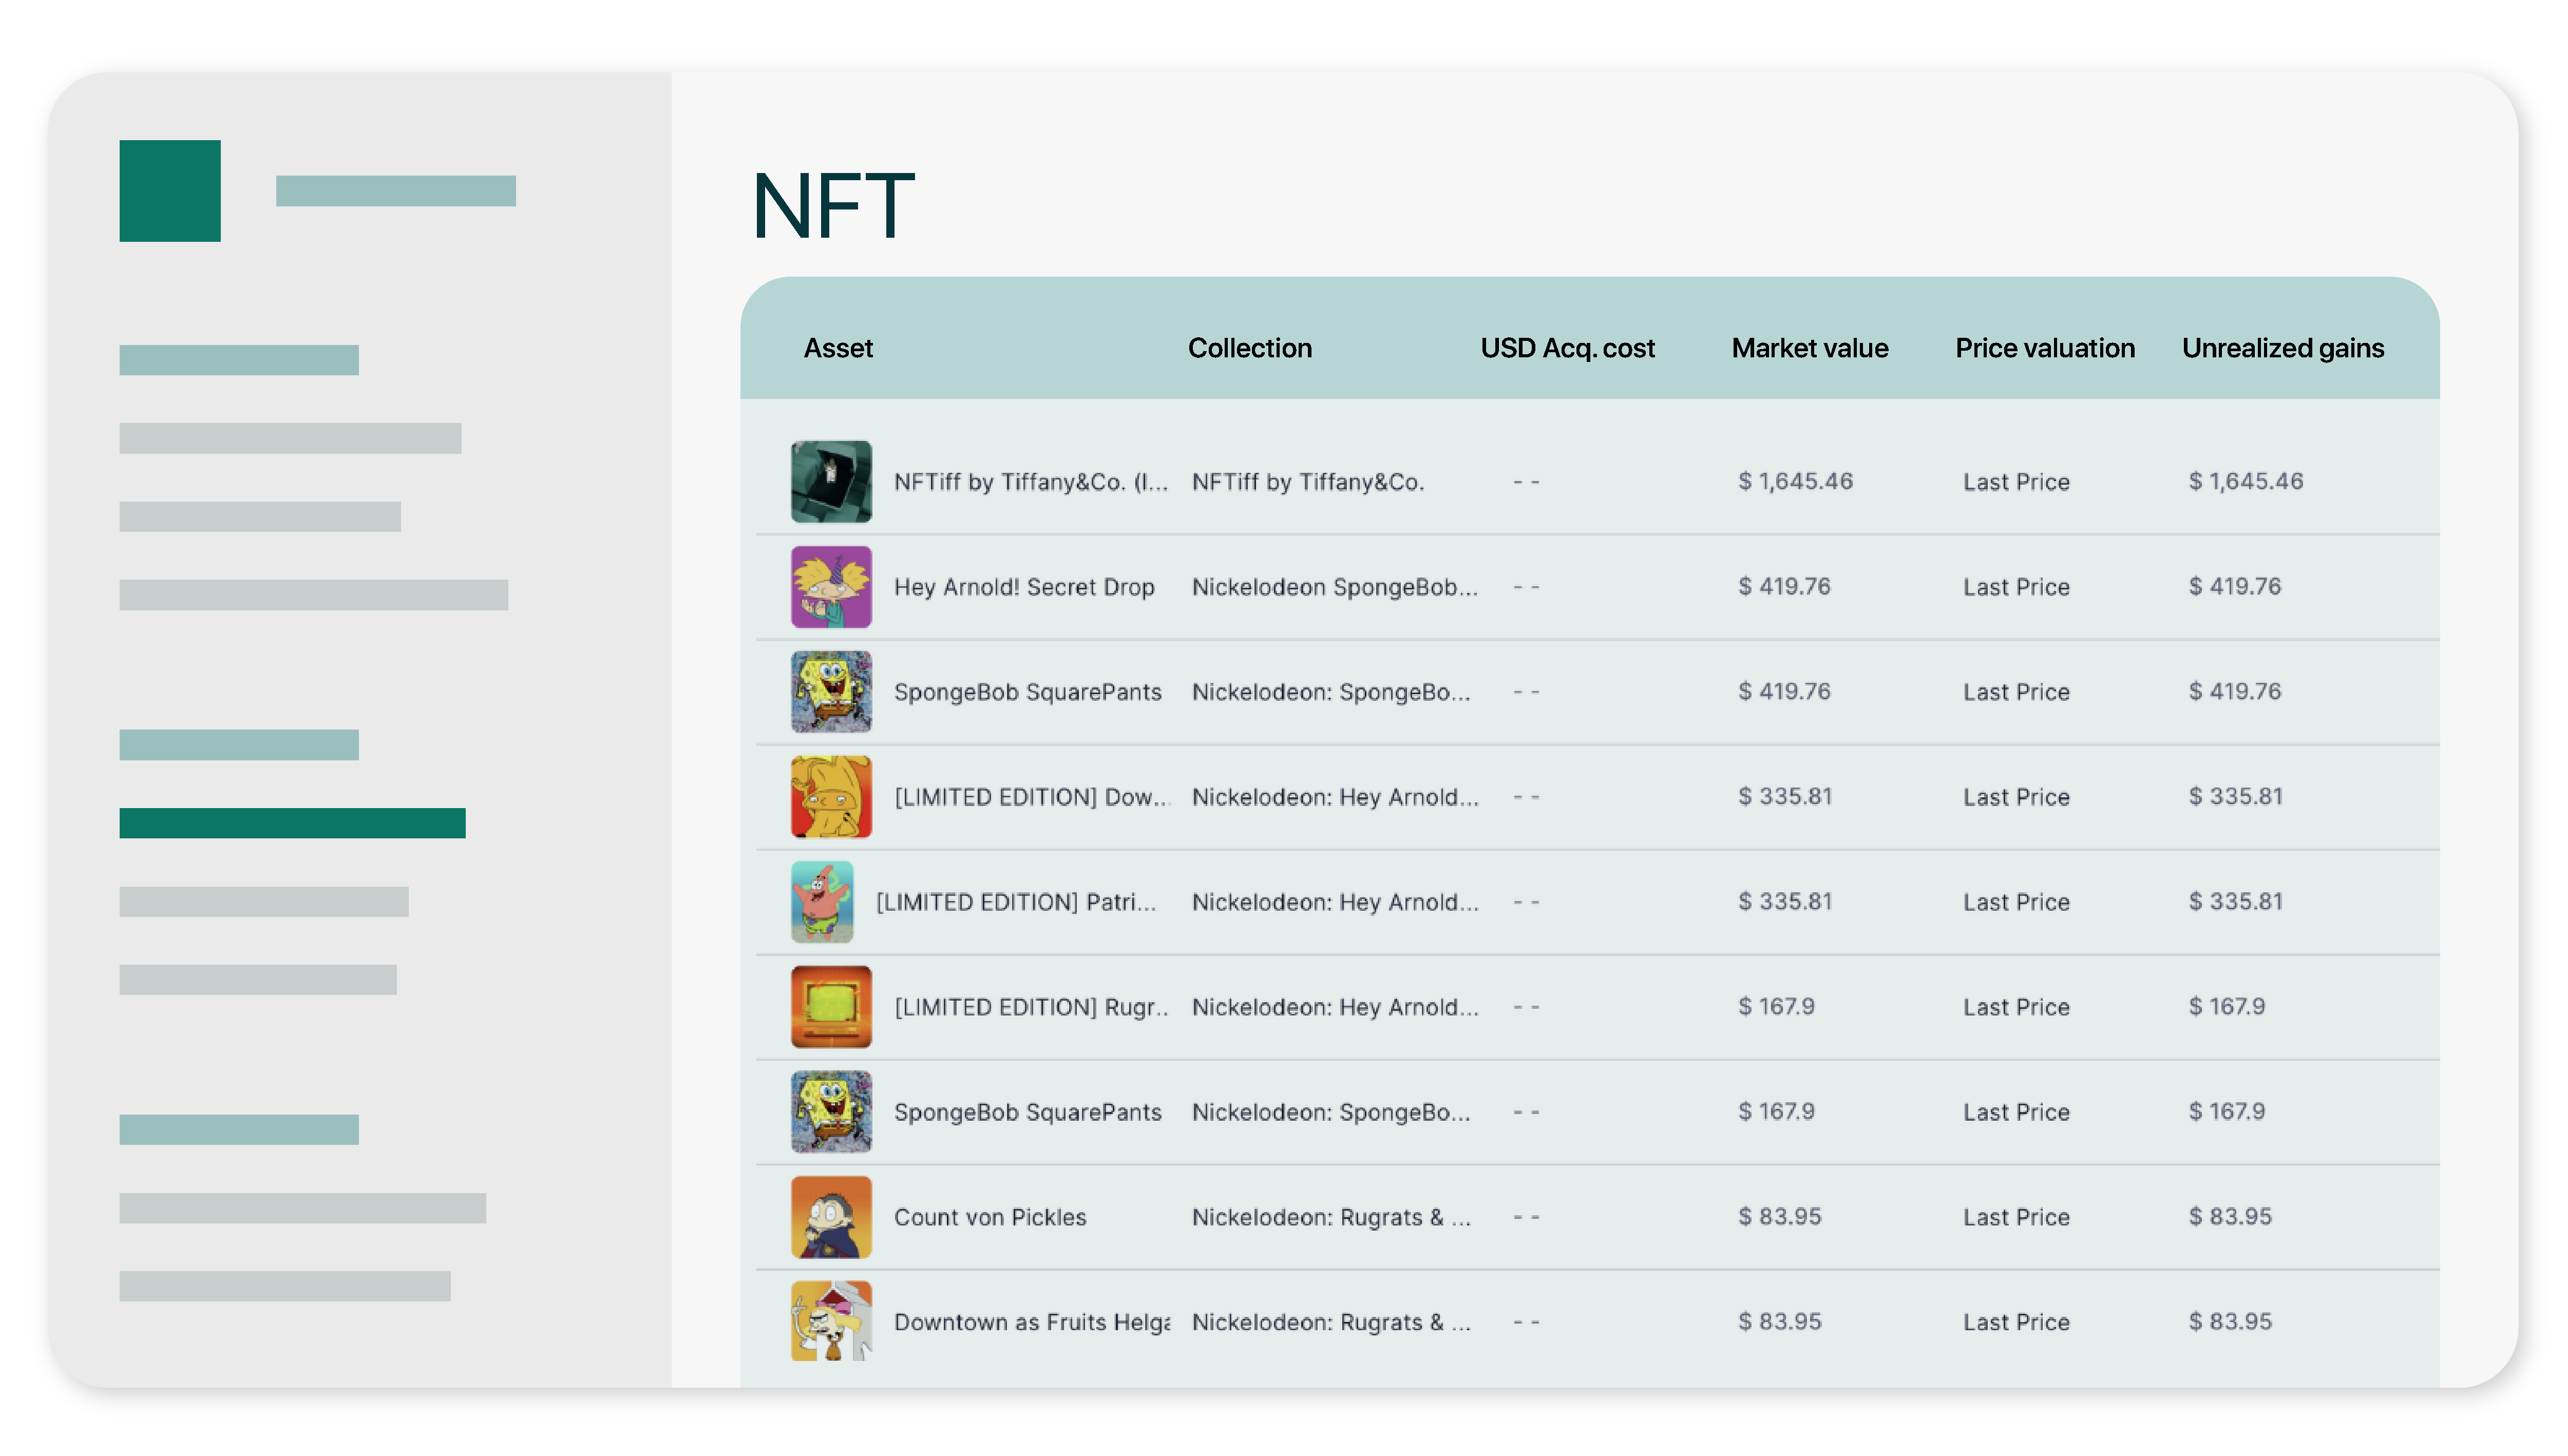Sort by the Unrealized gains column header

pyautogui.click(x=2284, y=348)
